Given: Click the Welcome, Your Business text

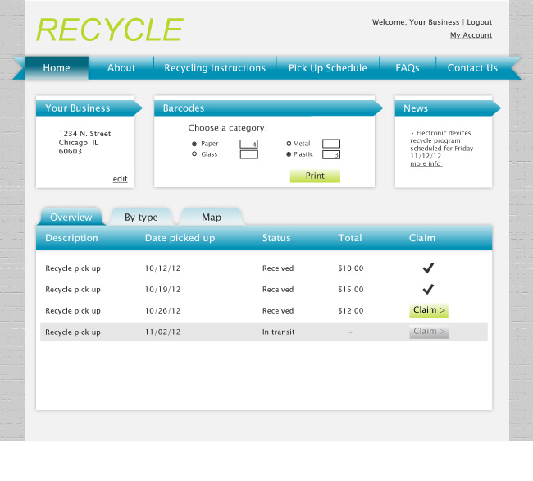Looking at the screenshot, I should point(416,22).
